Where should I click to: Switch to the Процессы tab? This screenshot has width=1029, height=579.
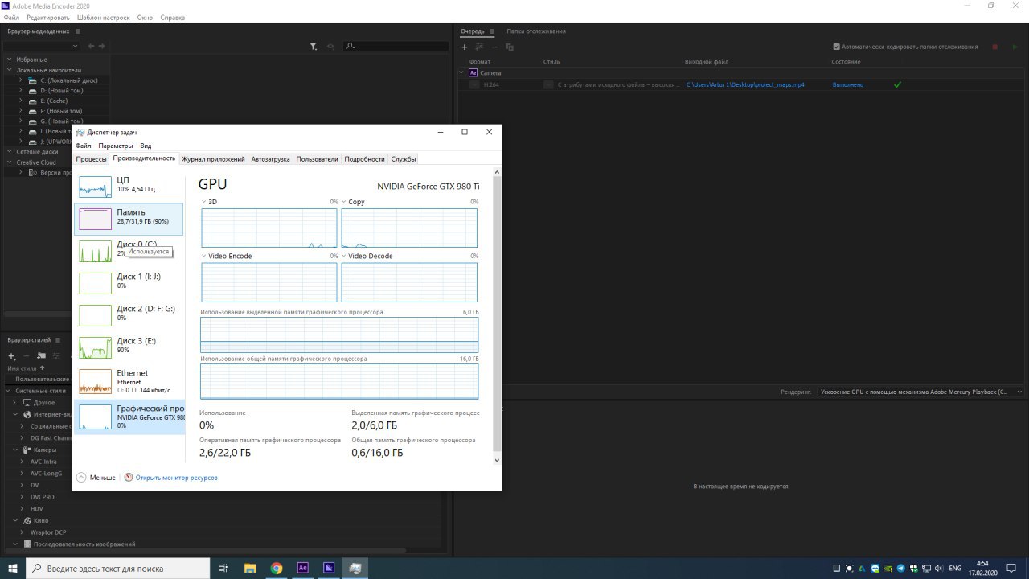point(92,159)
